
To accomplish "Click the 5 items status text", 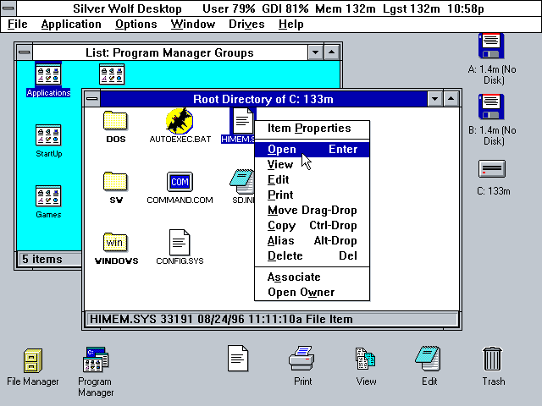I will 42,260.
